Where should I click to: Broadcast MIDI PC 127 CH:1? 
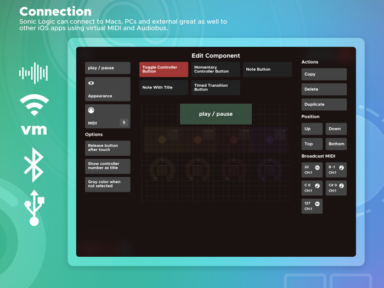click(x=312, y=206)
